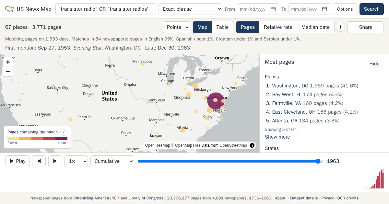Click the 'Showing 5 of 67.' text

coord(281,129)
